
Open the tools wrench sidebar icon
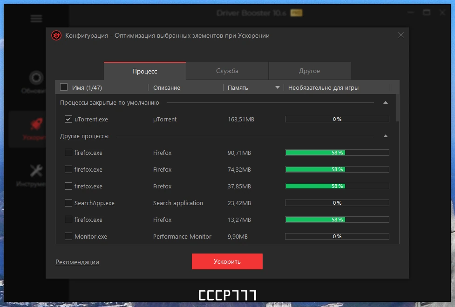pos(36,170)
